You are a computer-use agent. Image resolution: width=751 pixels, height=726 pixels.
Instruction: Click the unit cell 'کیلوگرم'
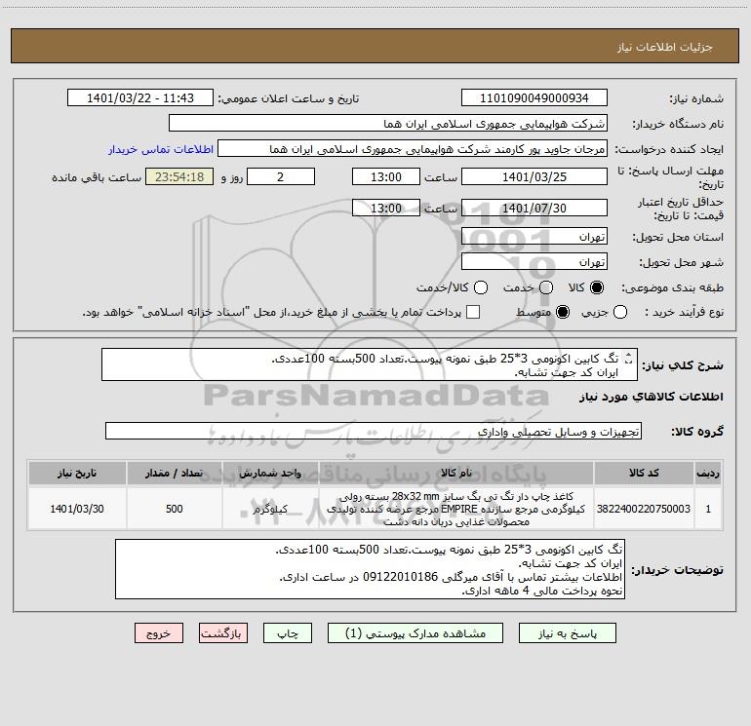click(270, 509)
